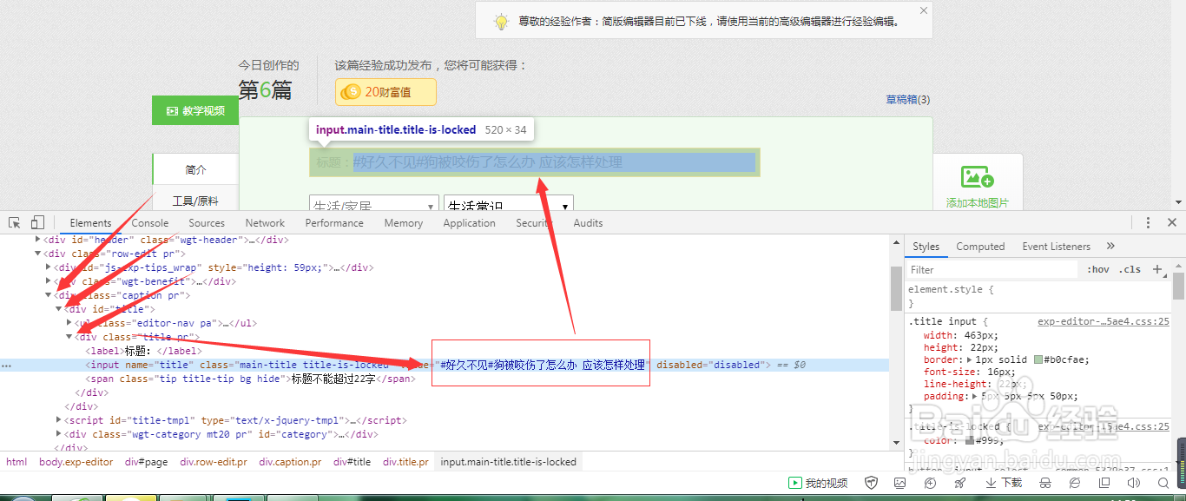The image size is (1186, 501).
Task: Click the accelerator circle-plus icon in the bottom bar
Action: tap(930, 483)
